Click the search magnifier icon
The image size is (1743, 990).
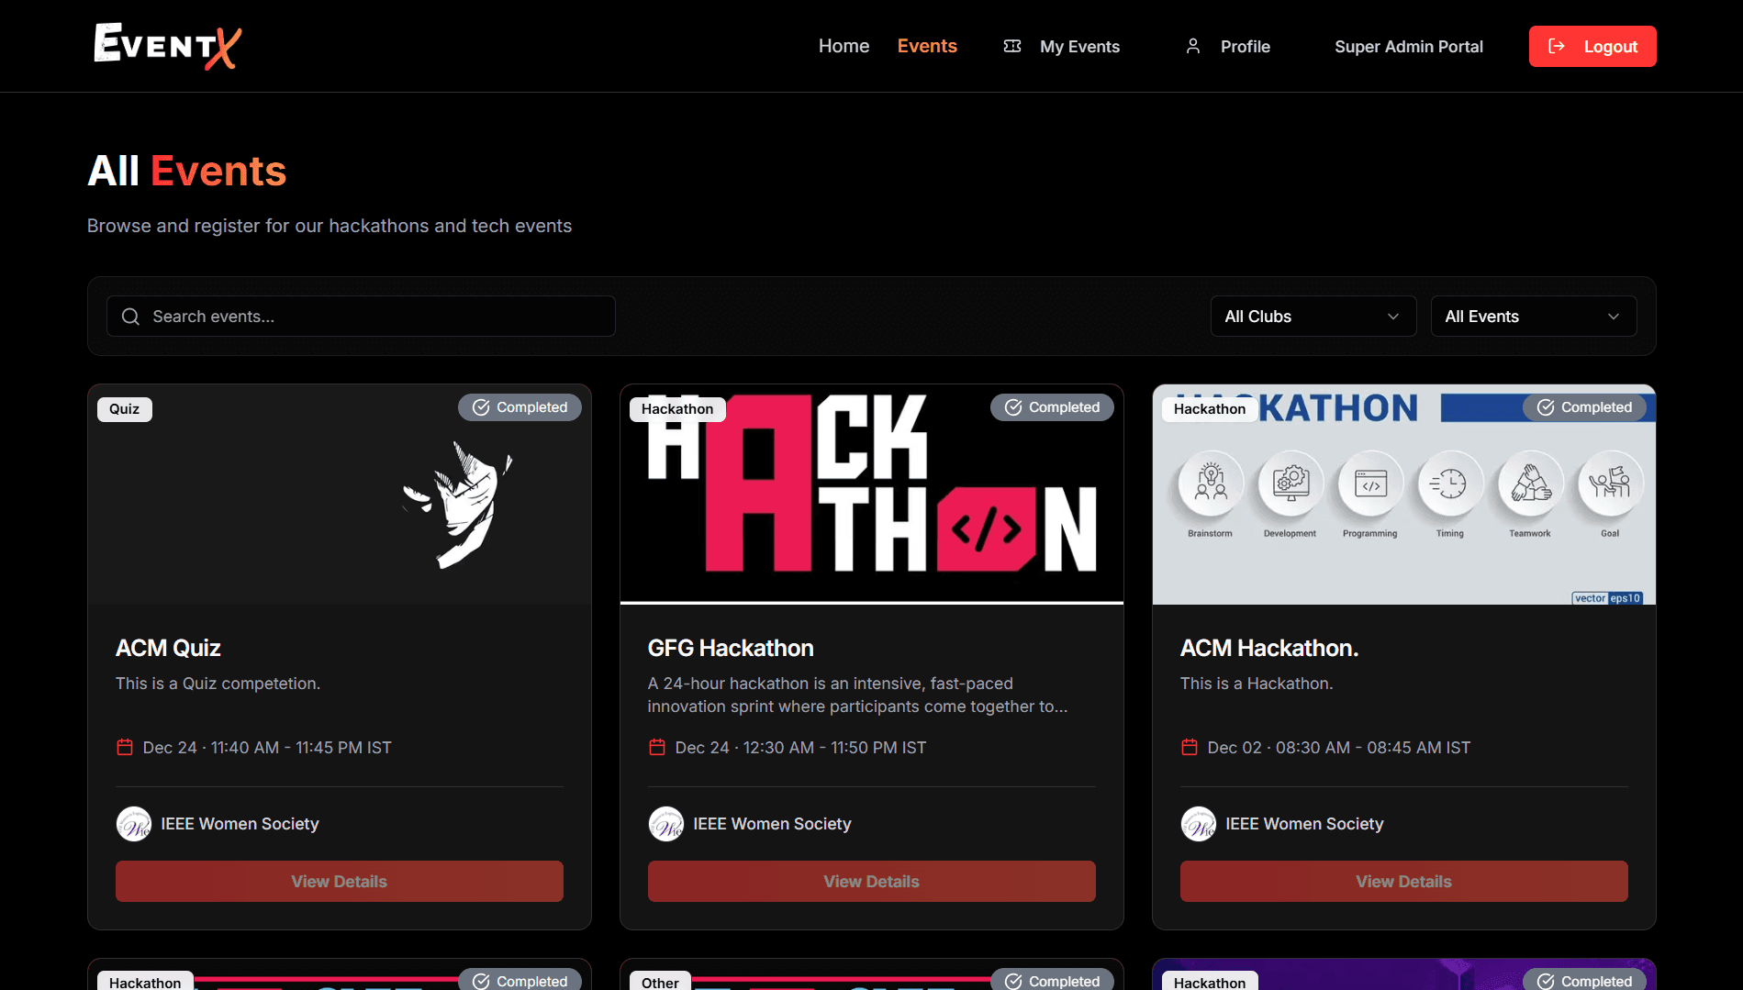(130, 317)
